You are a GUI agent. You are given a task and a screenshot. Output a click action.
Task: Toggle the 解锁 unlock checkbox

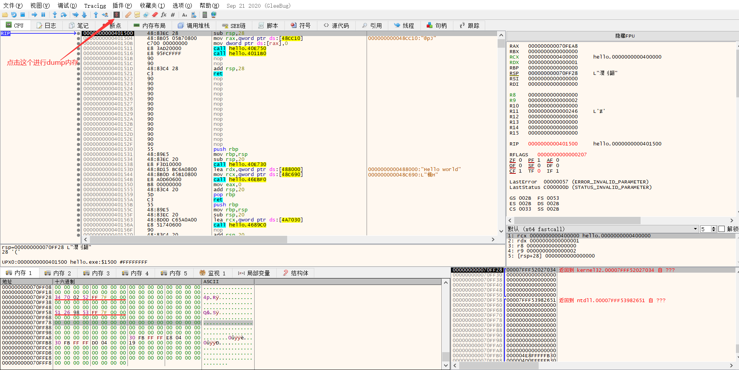pos(722,229)
